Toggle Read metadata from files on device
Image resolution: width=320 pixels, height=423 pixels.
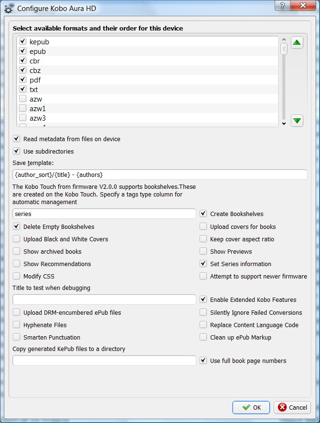tap(17, 139)
